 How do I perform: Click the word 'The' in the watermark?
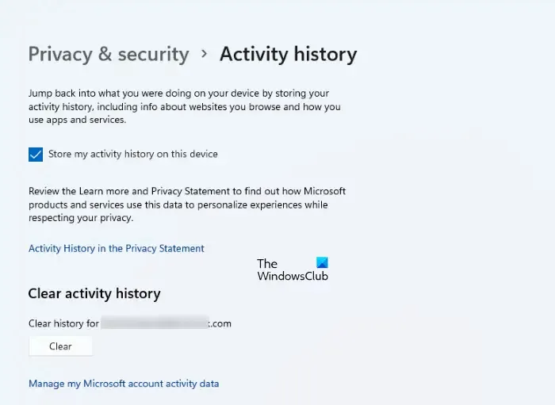pyautogui.click(x=267, y=263)
